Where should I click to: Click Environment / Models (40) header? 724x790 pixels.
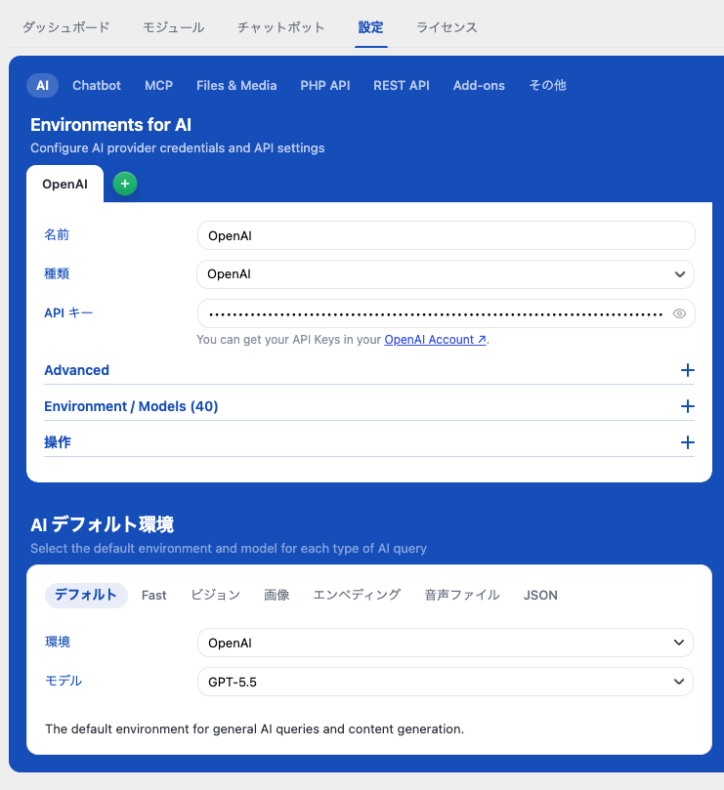tap(369, 406)
